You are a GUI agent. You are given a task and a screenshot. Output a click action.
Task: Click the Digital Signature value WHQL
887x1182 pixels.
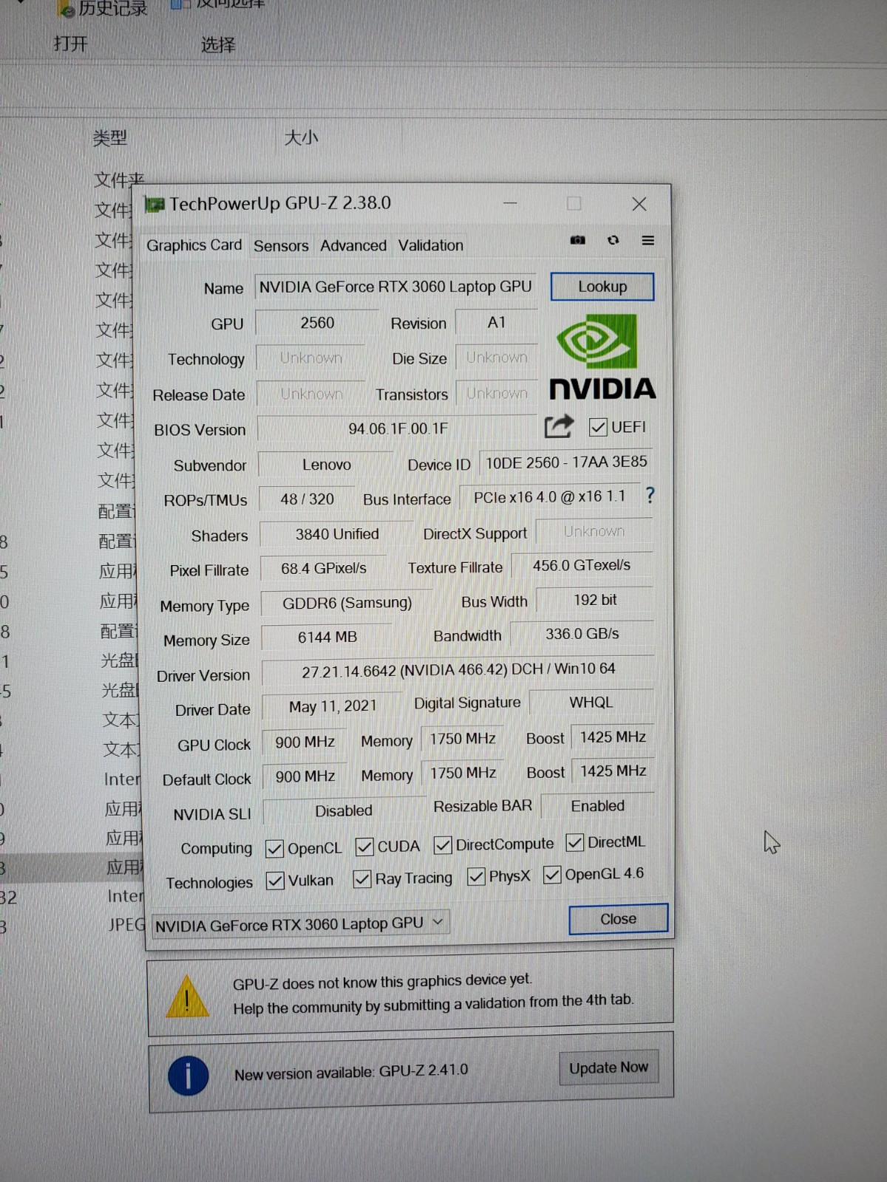591,703
